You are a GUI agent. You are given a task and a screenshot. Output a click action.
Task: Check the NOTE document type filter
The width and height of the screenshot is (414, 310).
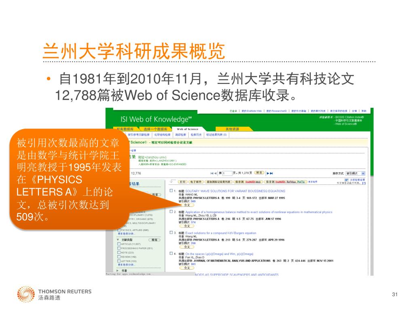pos(119,253)
